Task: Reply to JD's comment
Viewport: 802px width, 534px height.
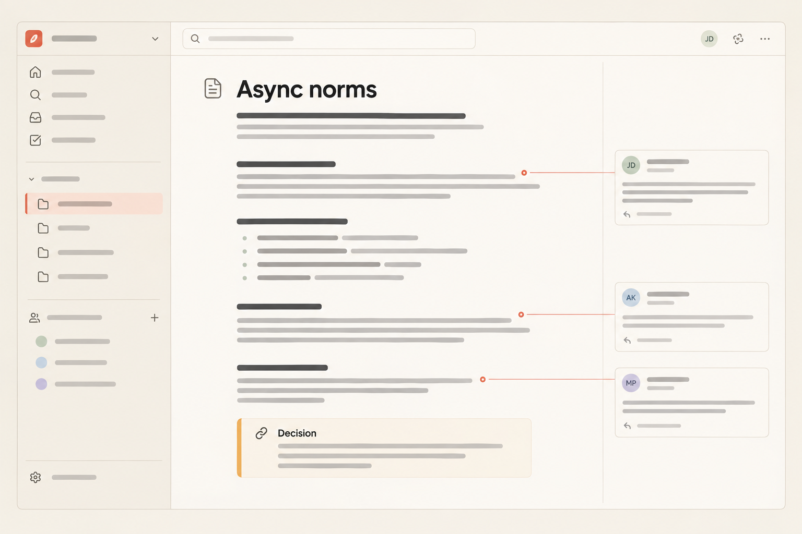Action: 647,214
